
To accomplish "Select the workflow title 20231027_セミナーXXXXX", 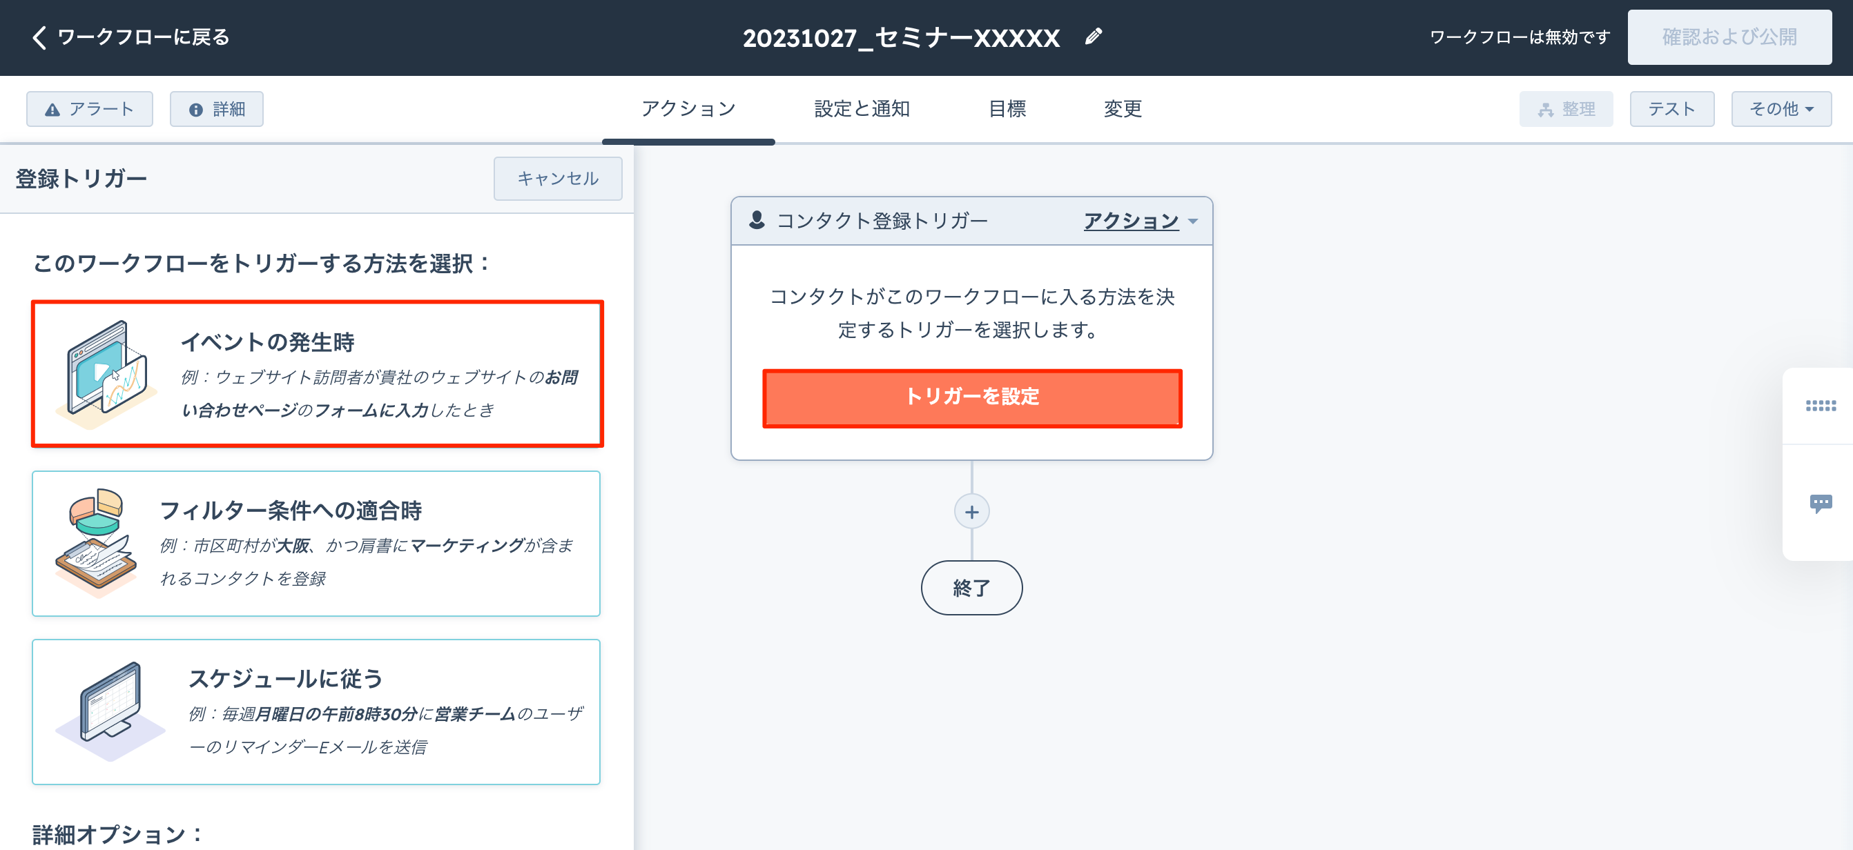I will 902,37.
